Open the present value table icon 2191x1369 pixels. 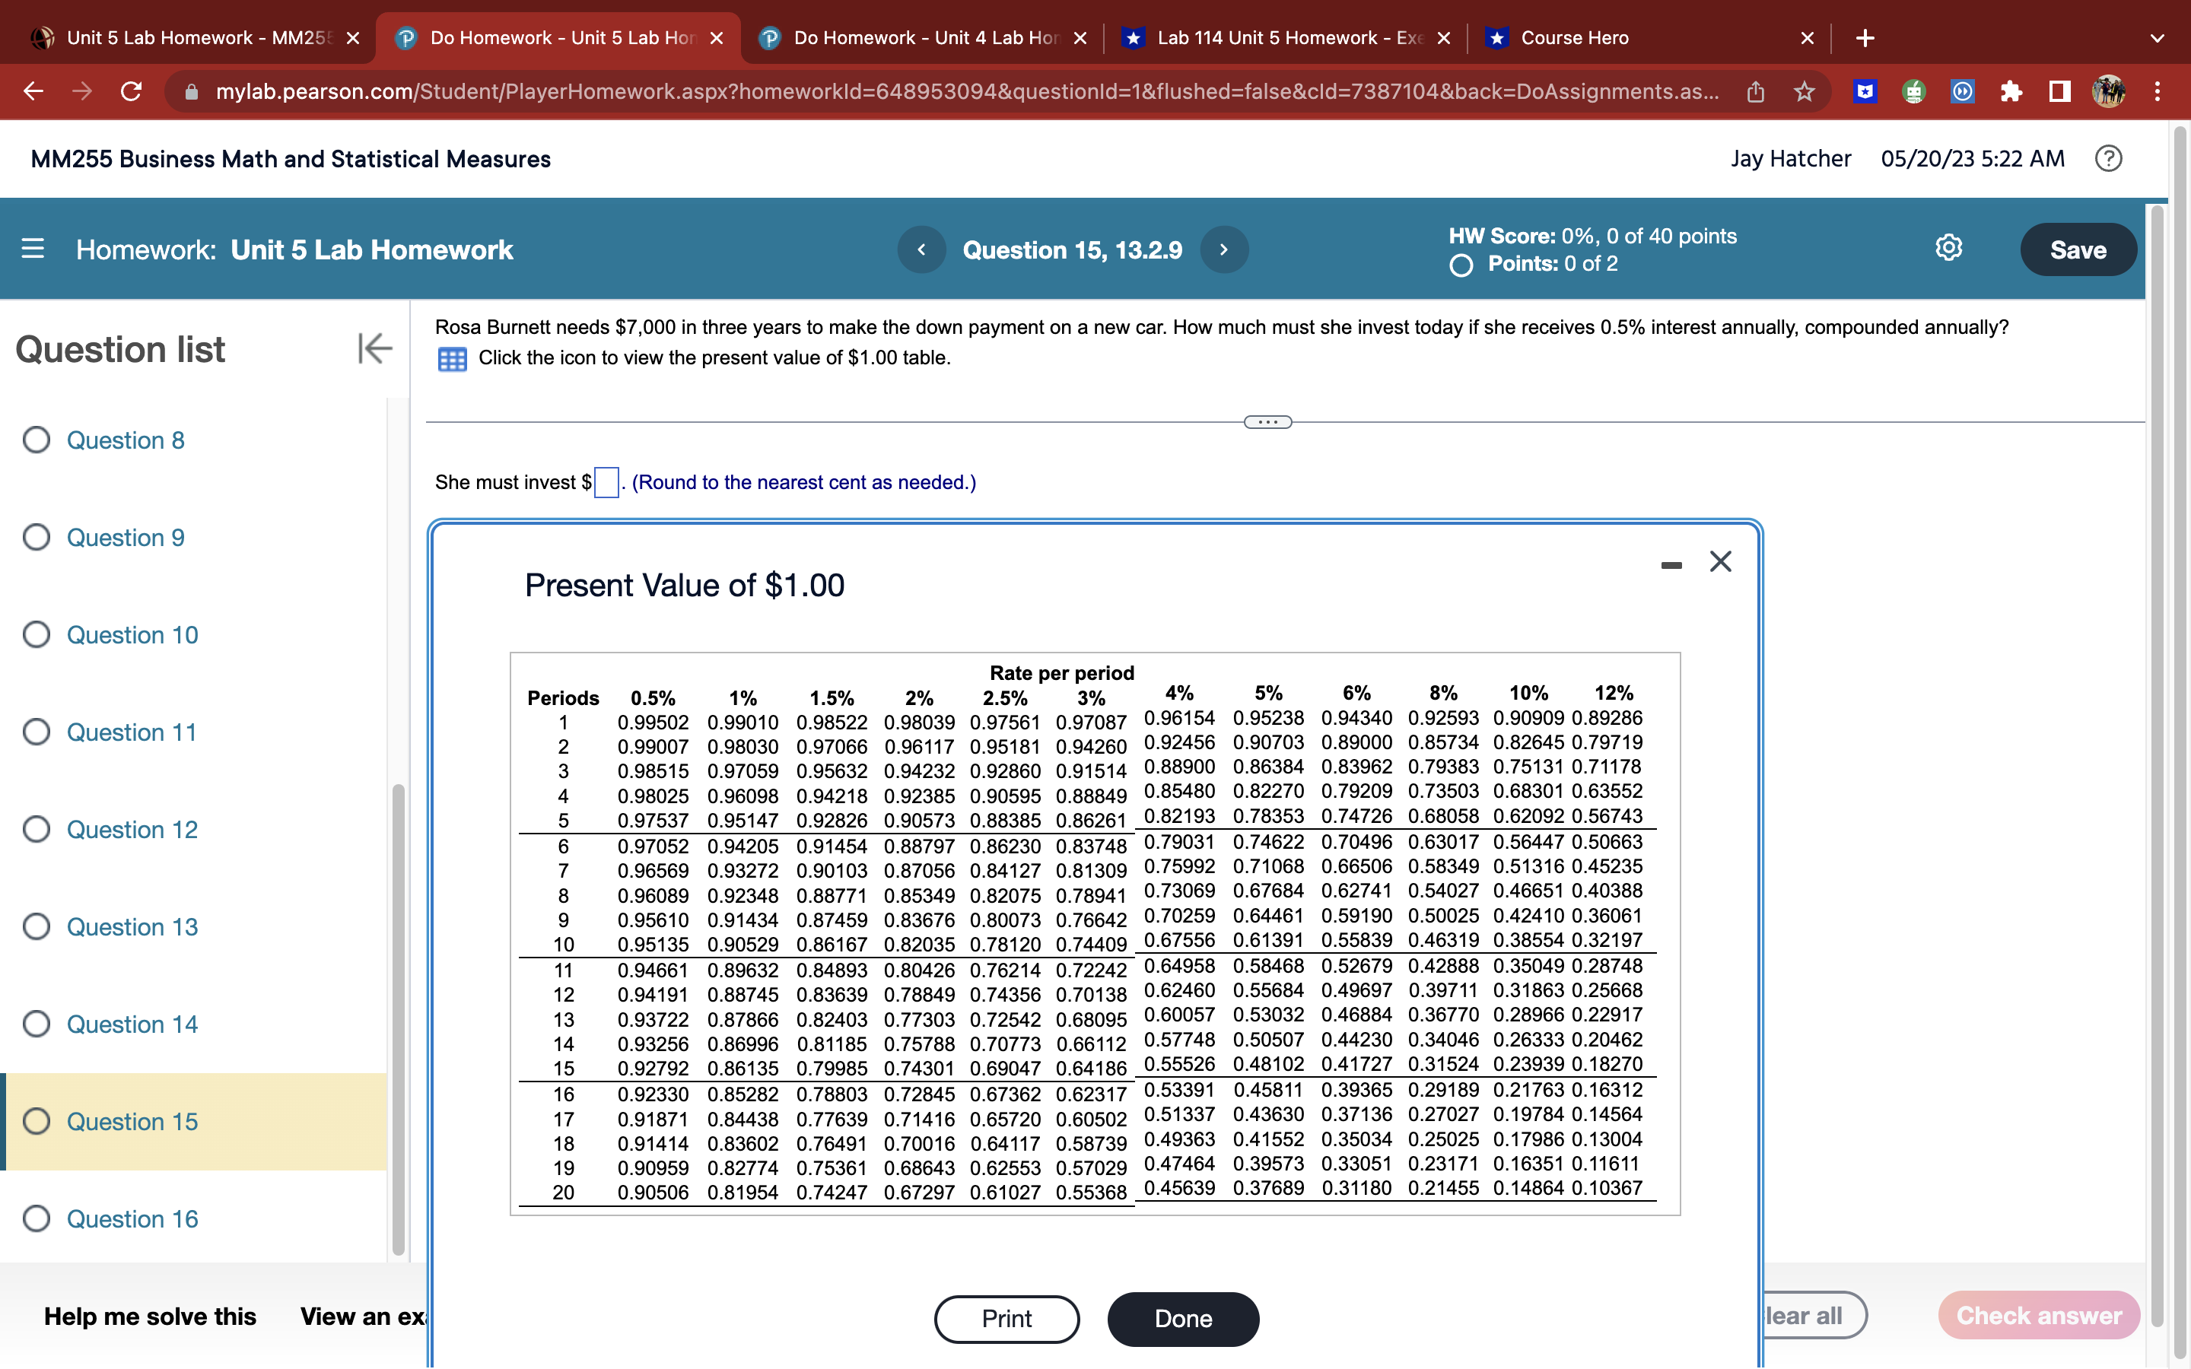[452, 358]
